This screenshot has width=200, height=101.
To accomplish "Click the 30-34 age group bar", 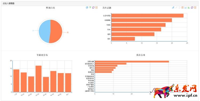I will point(38,79).
